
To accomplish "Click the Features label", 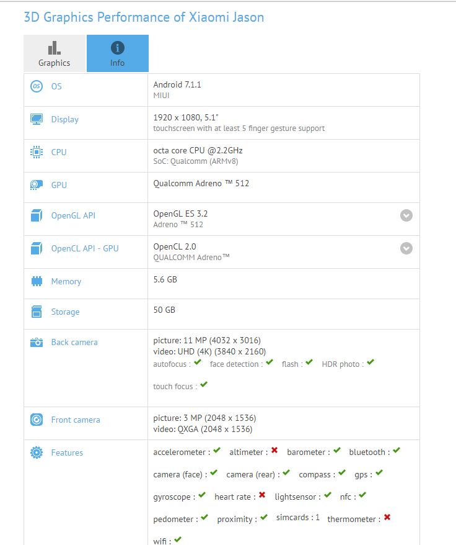I will click(67, 453).
